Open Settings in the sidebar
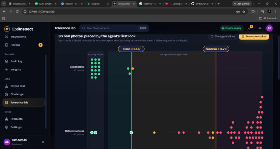The image size is (280, 149). coord(24,127)
